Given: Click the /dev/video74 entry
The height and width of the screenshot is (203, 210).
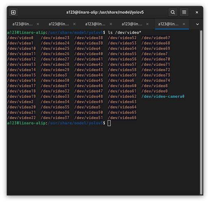Looking at the screenshot, I should [x=156, y=80].
